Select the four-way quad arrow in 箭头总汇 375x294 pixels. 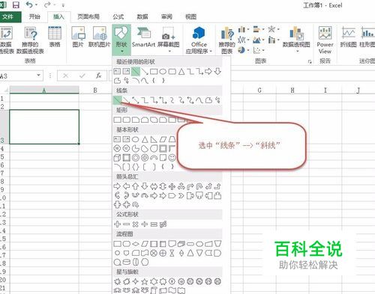(172, 186)
